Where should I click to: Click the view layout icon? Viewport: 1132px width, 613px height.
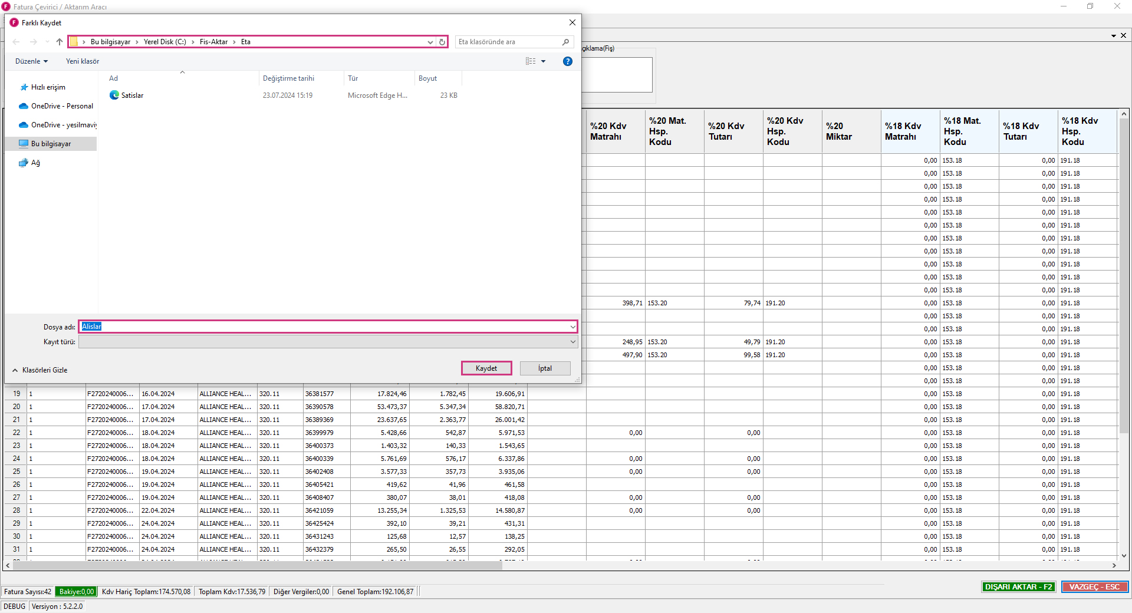pyautogui.click(x=531, y=61)
